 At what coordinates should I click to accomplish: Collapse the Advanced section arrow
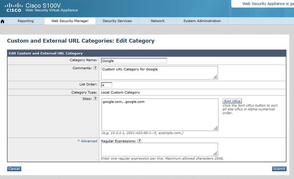[79, 141]
